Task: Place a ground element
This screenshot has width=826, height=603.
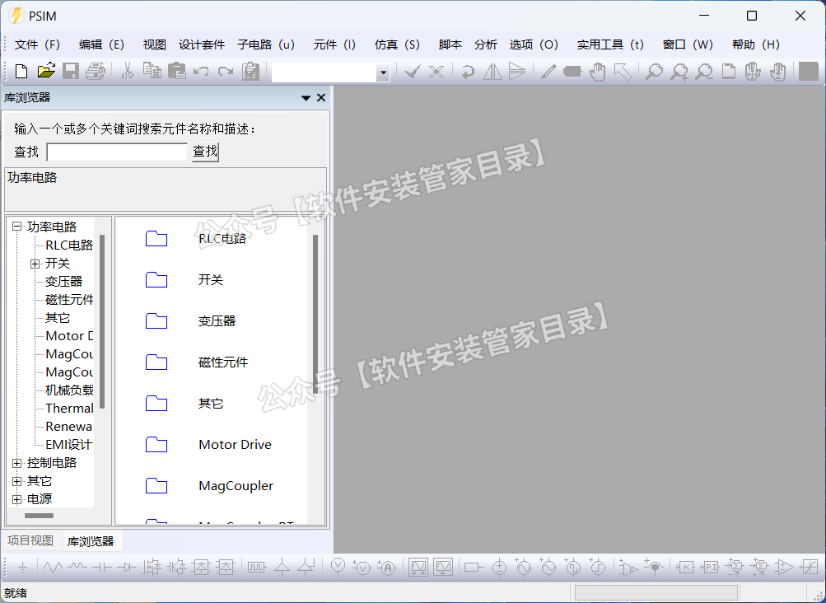Action: point(23,568)
